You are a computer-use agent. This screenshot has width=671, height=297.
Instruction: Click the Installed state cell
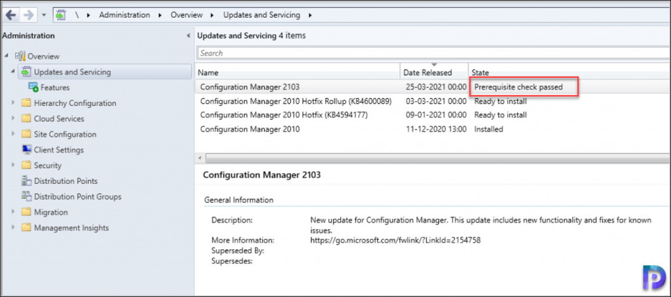point(488,129)
